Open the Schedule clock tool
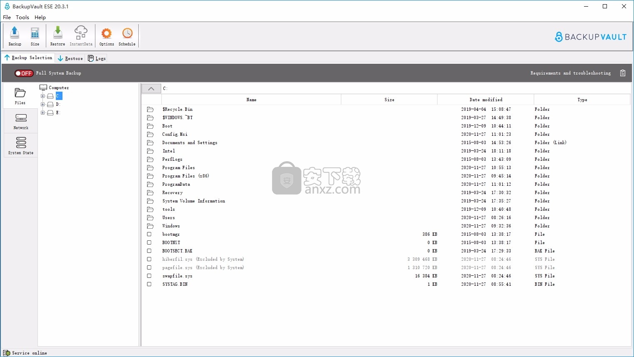The image size is (634, 357). [127, 36]
